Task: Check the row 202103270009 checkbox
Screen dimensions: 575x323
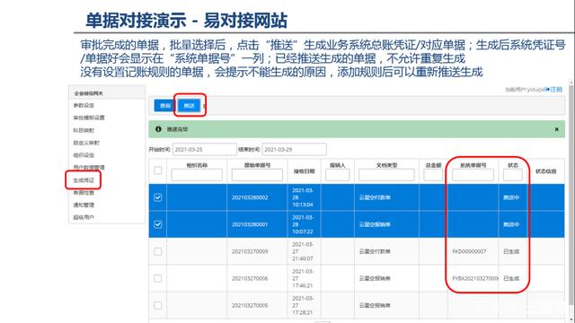Action: click(158, 251)
